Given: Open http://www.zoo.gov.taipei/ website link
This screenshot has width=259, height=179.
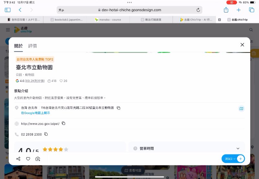Looking at the screenshot, I should 40,124.
